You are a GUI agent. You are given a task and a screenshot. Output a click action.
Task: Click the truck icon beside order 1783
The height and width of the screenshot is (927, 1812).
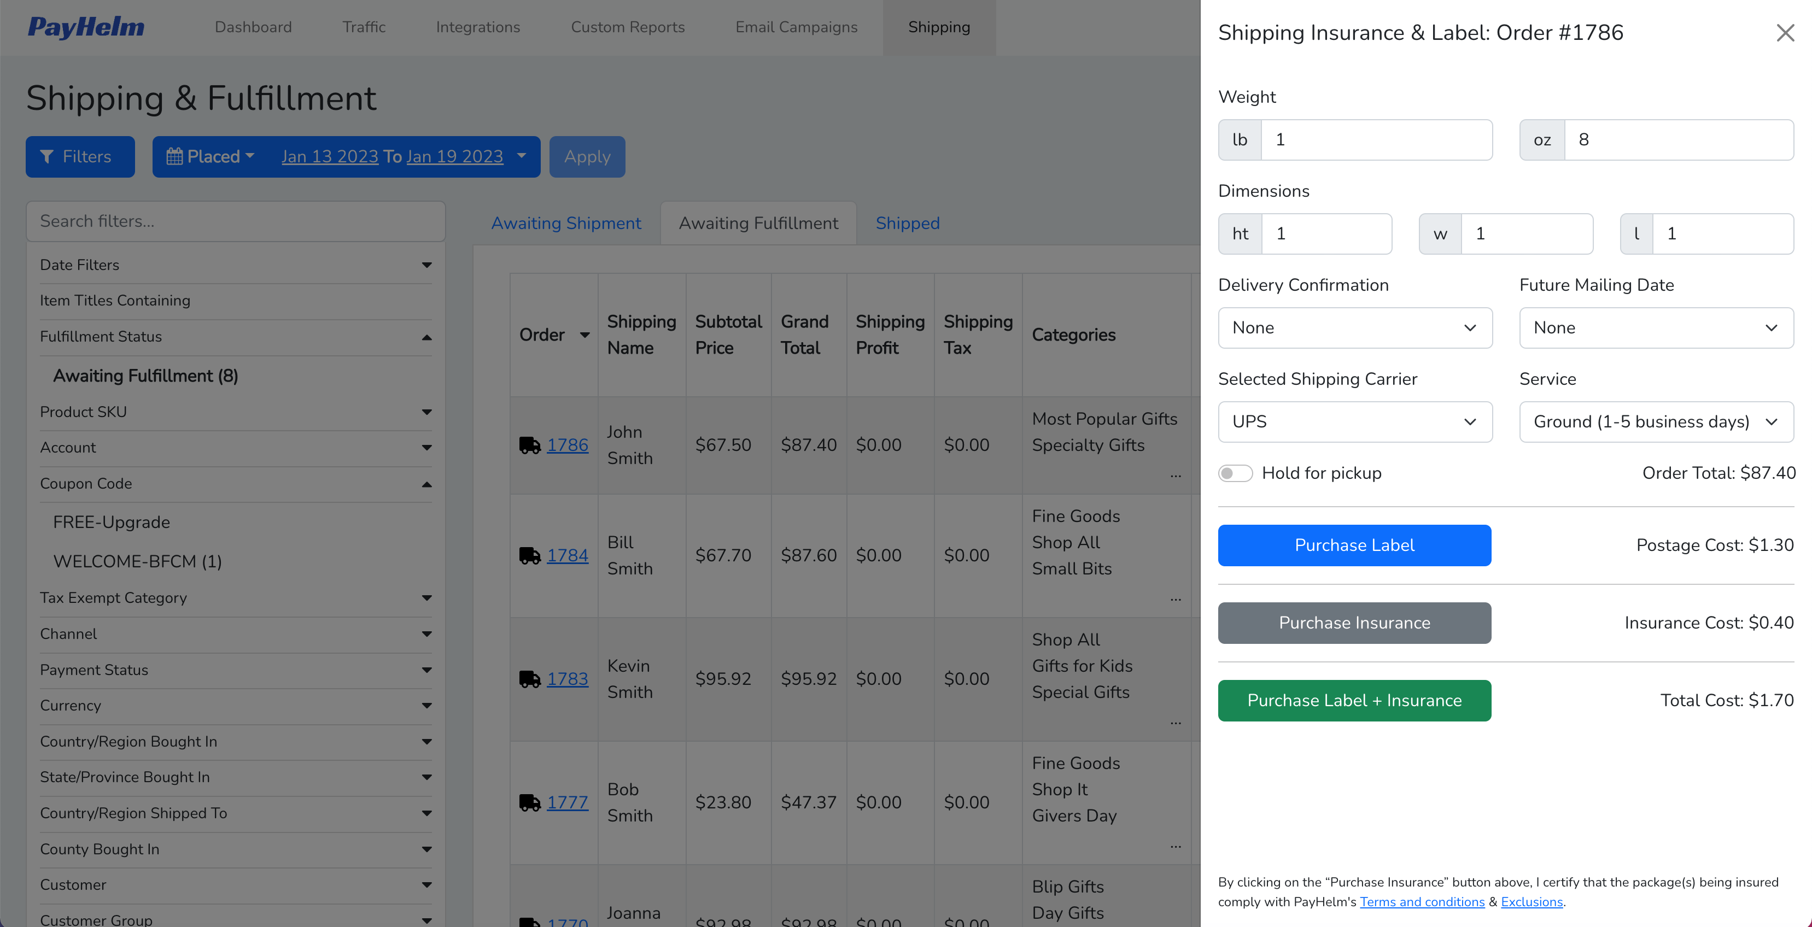tap(529, 679)
